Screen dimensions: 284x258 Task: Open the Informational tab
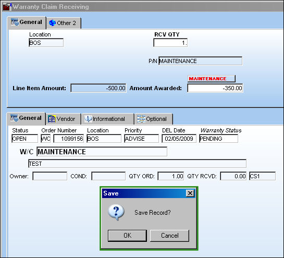pos(108,119)
